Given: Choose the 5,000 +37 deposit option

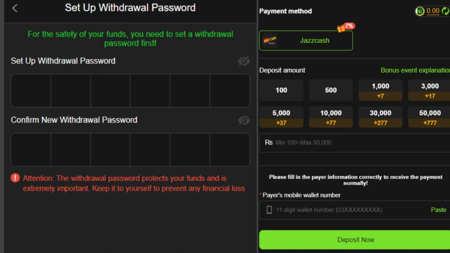Looking at the screenshot, I should [x=281, y=117].
